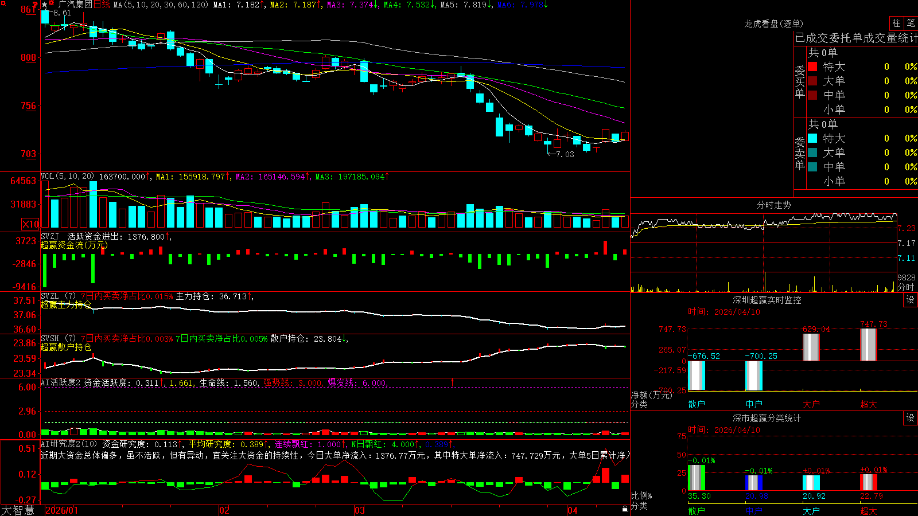The height and width of the screenshot is (516, 918).
Task: Click the 03 month marker on the time axis
Action: click(x=360, y=510)
